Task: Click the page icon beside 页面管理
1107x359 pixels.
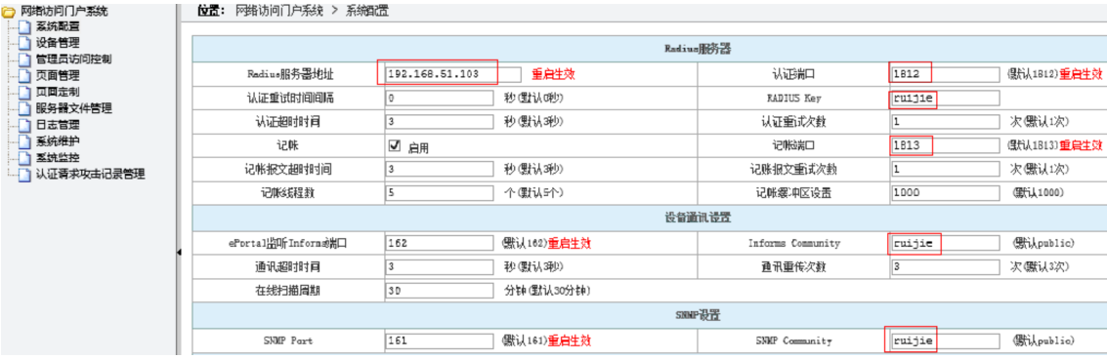Action: point(25,75)
